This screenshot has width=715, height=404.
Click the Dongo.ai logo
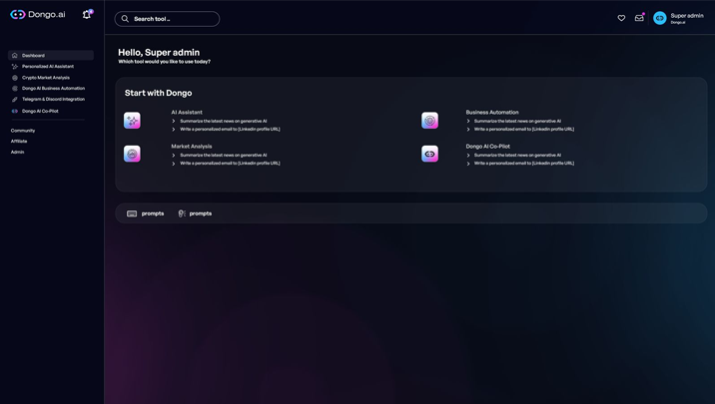click(38, 15)
